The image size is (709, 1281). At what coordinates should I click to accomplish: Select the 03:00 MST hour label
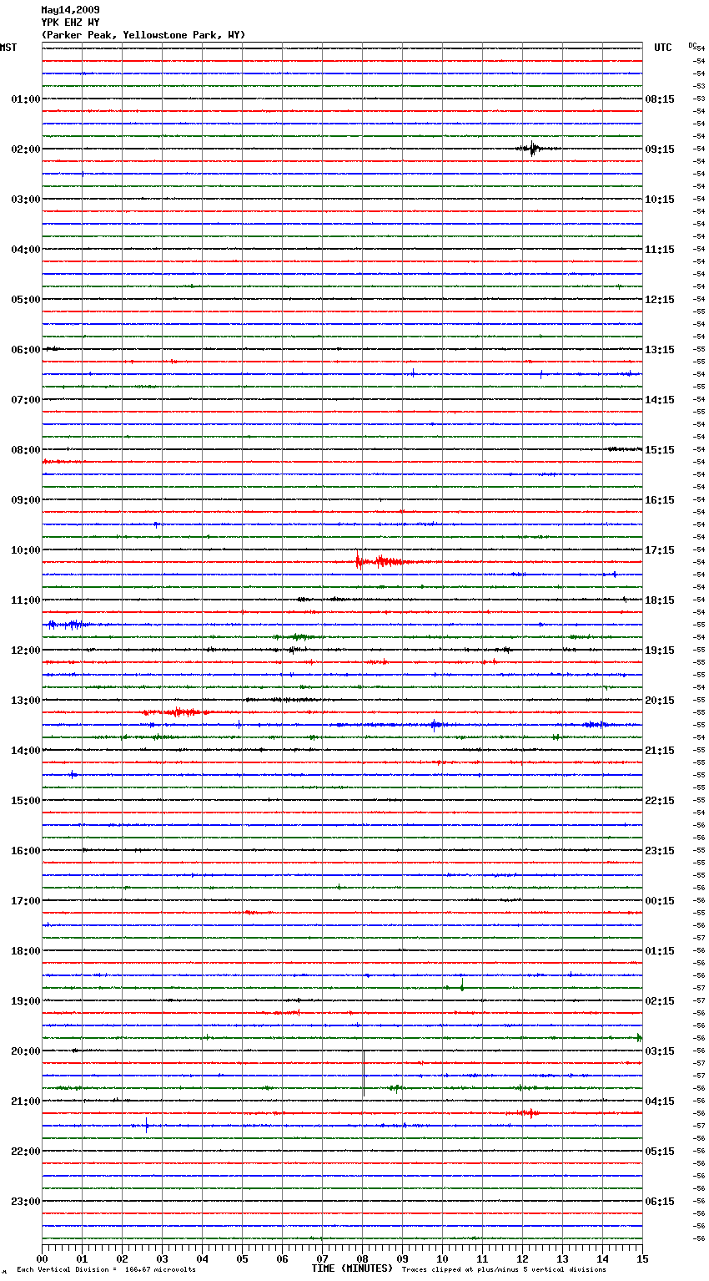coord(25,200)
